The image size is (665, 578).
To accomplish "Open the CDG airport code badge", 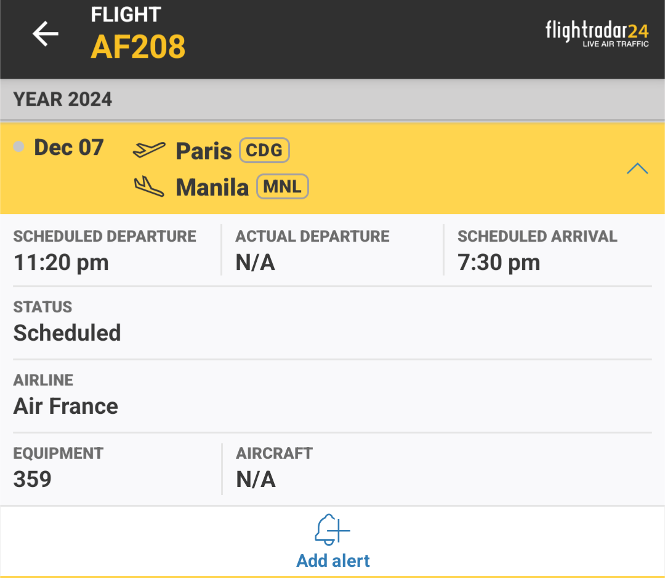I will 264,150.
